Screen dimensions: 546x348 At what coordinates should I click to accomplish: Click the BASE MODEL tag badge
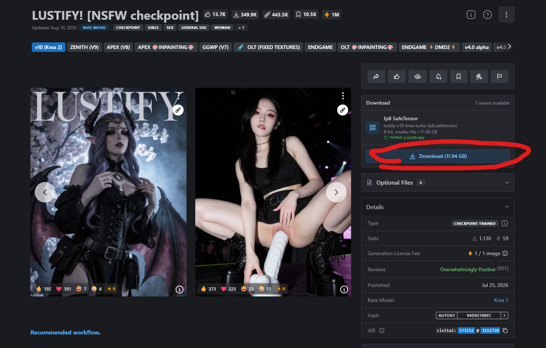(94, 27)
